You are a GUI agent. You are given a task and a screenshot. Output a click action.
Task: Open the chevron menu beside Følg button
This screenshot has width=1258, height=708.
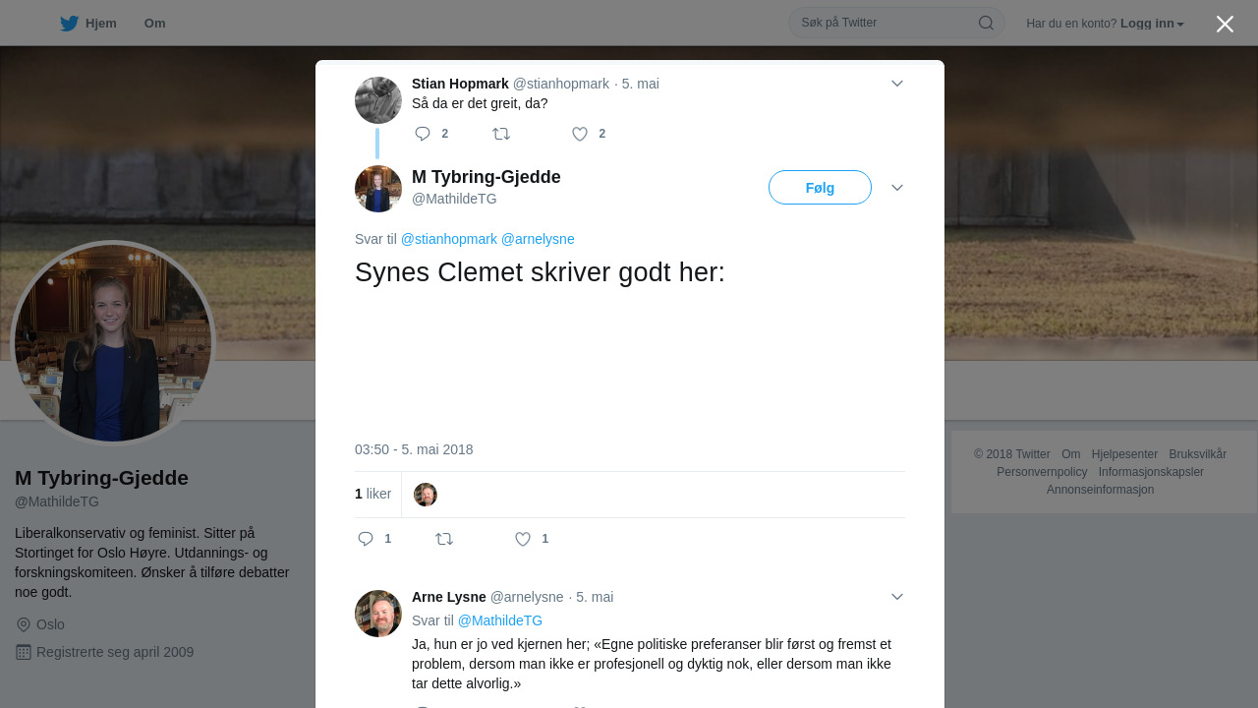tap(897, 188)
